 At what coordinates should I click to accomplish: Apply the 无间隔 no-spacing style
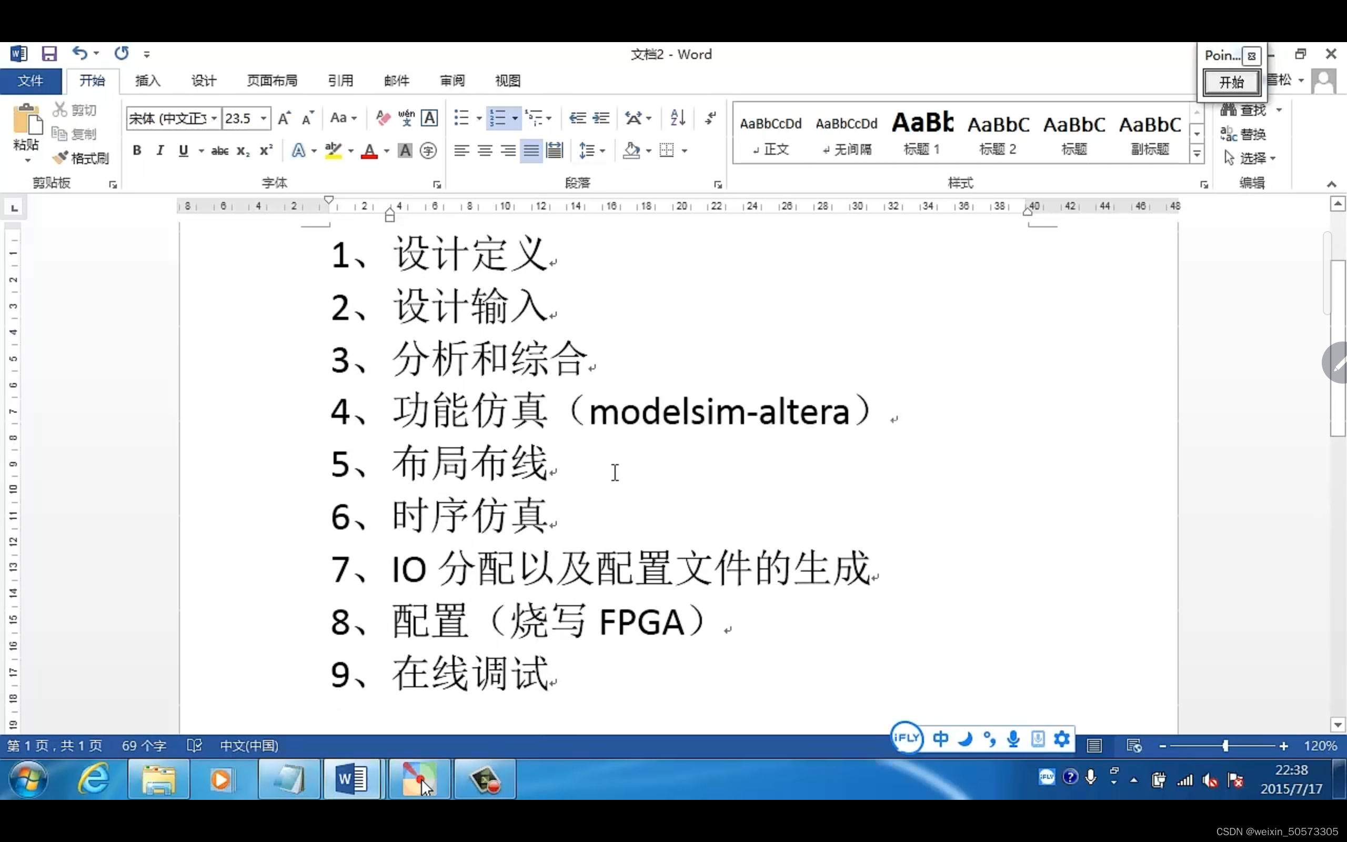click(847, 133)
